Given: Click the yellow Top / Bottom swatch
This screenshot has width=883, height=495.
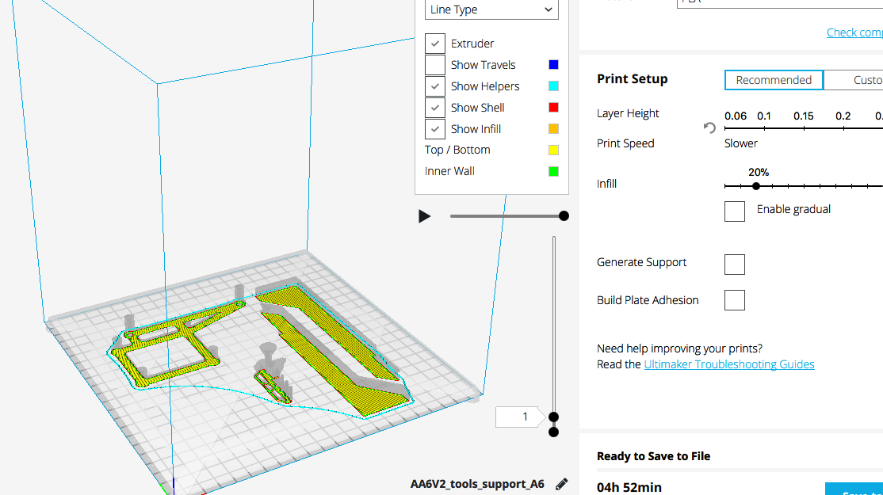Looking at the screenshot, I should click(x=553, y=150).
